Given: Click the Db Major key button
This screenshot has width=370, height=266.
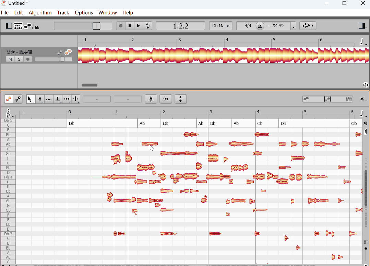Looking at the screenshot, I should 220,26.
